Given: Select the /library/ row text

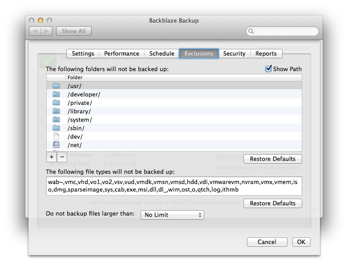Looking at the screenshot, I should 79,111.
